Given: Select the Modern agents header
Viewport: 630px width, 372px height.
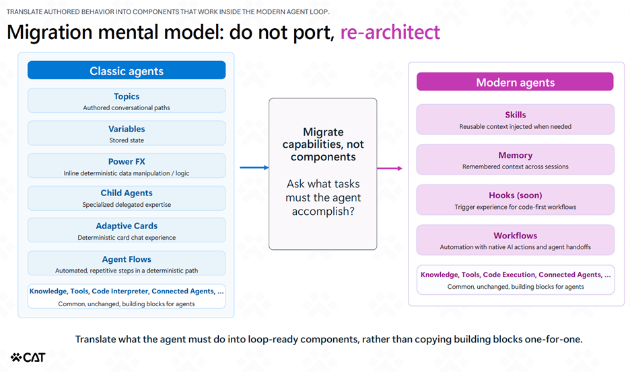Looking at the screenshot, I should coord(515,82).
